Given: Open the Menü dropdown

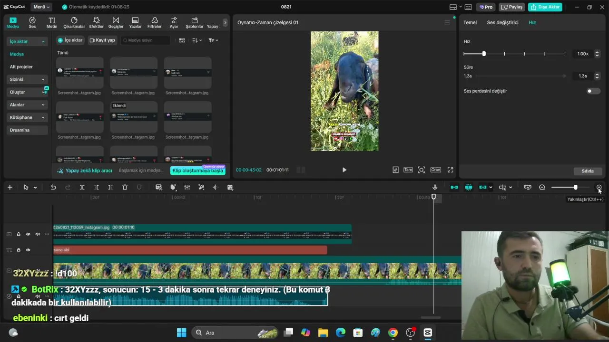Looking at the screenshot, I should coord(42,7).
